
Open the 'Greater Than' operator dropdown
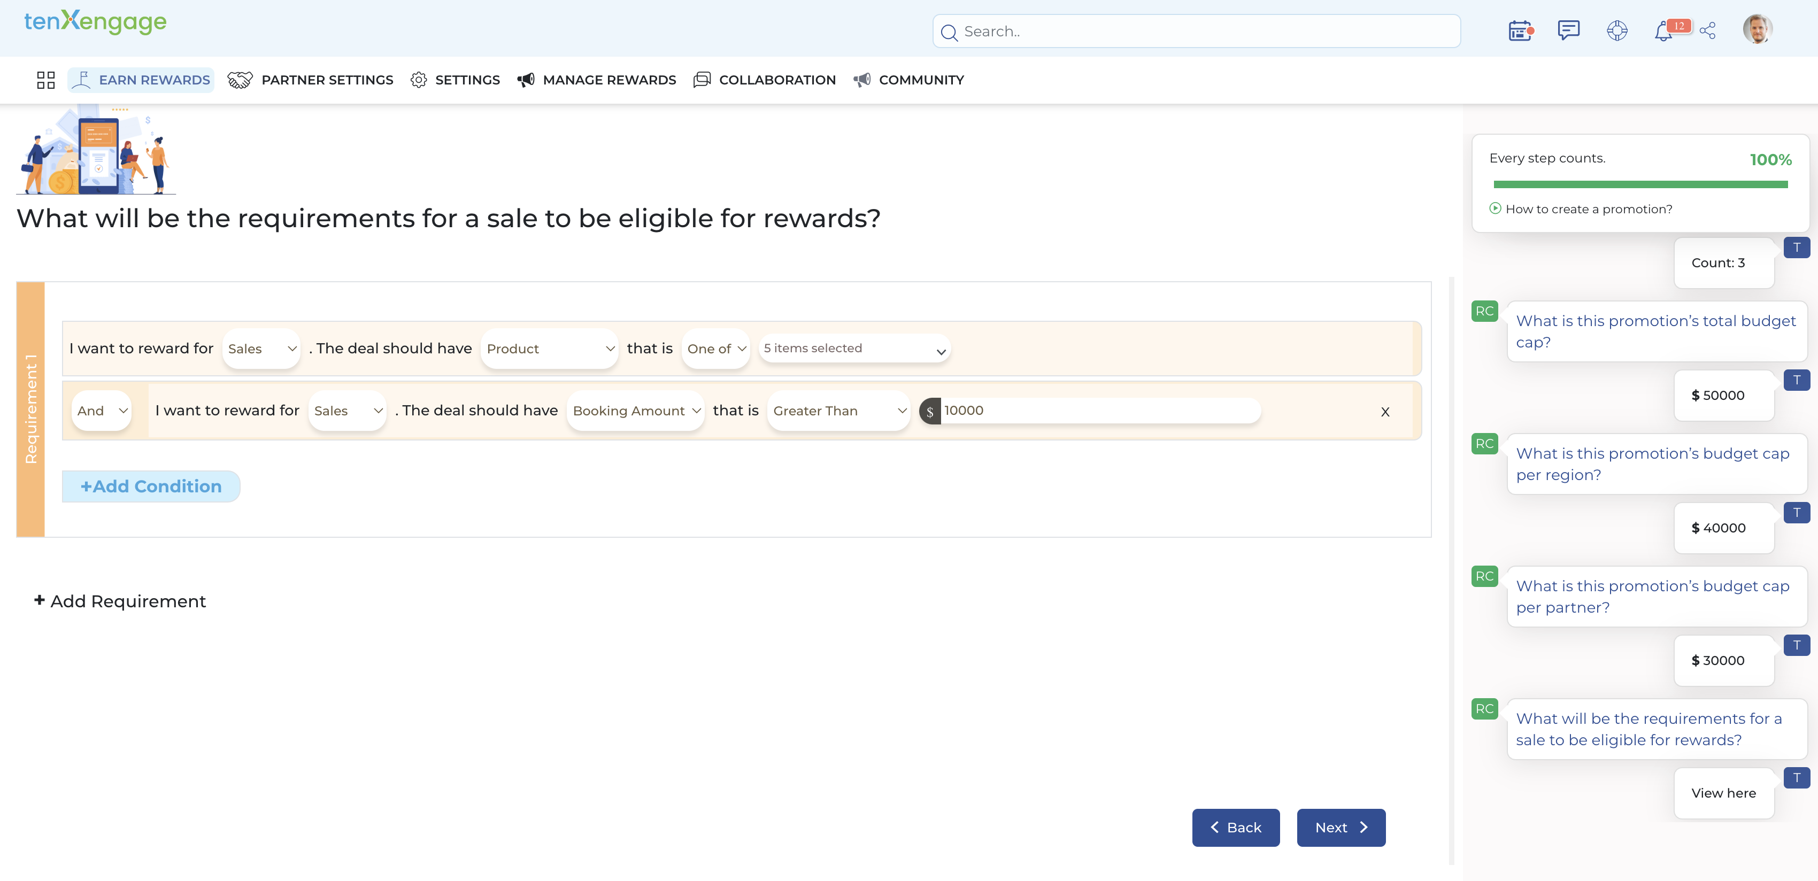tap(838, 411)
